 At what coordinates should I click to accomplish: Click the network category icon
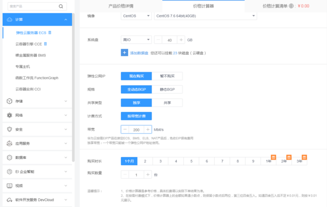pos(9,115)
